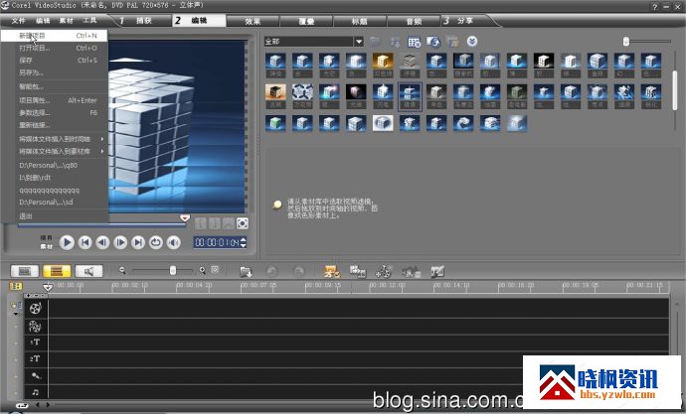
Task: Toggle repeat playback in preview controls
Action: pos(155,241)
